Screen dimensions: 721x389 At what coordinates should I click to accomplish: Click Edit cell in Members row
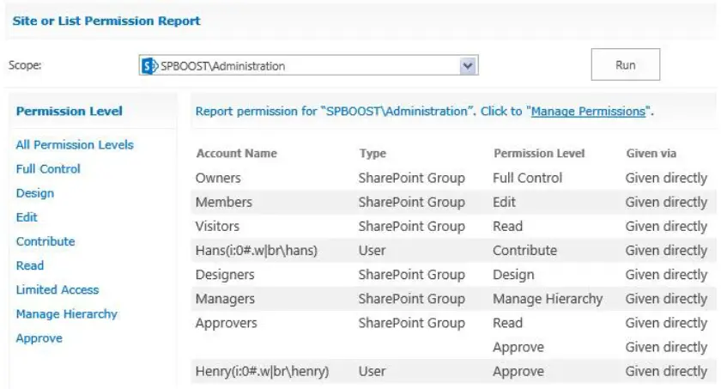point(504,202)
